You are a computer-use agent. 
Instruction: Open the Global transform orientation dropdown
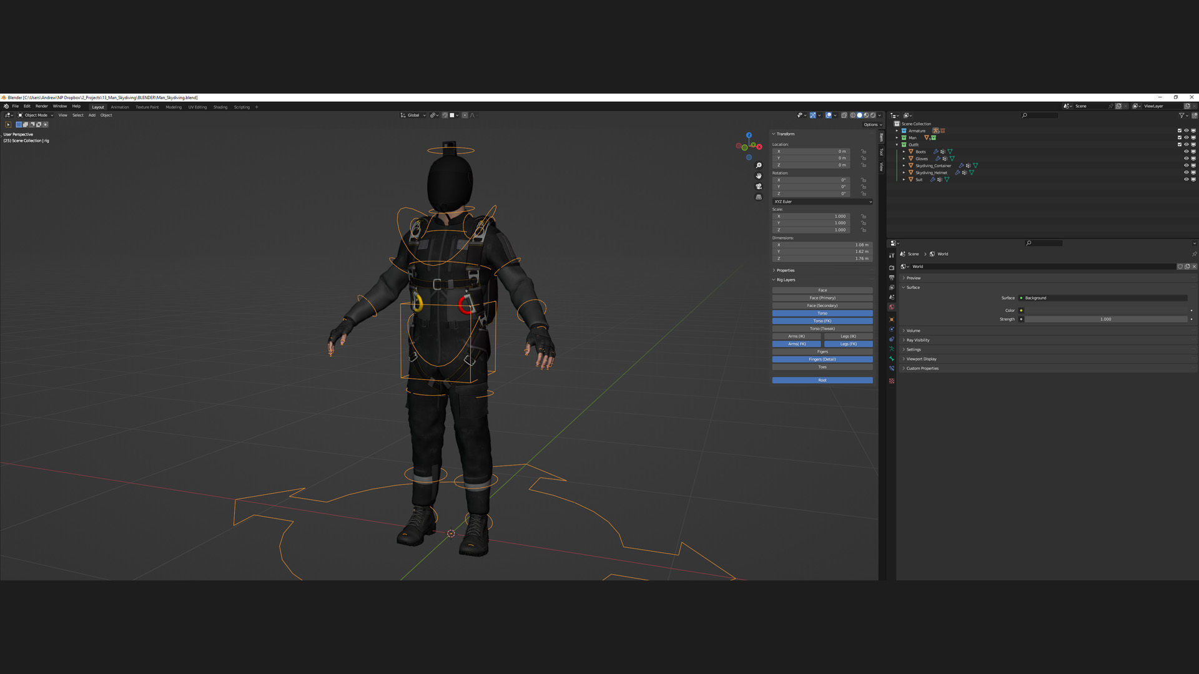pyautogui.click(x=413, y=115)
